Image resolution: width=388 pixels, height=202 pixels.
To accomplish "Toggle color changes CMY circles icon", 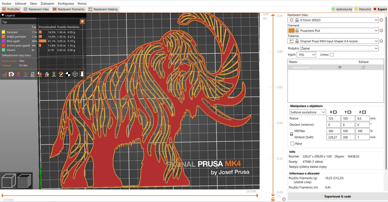I will coord(47,74).
